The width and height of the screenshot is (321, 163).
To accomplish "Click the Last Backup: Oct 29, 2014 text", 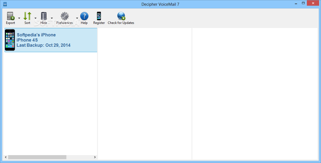I will point(44,45).
